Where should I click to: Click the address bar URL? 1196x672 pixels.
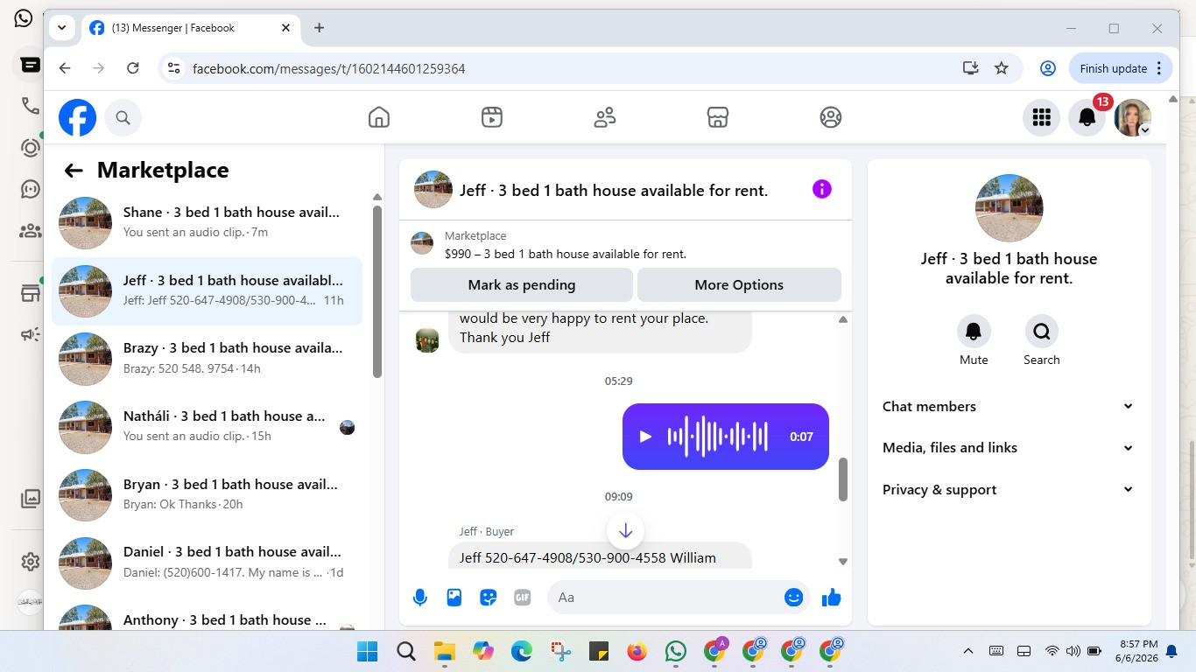328,68
